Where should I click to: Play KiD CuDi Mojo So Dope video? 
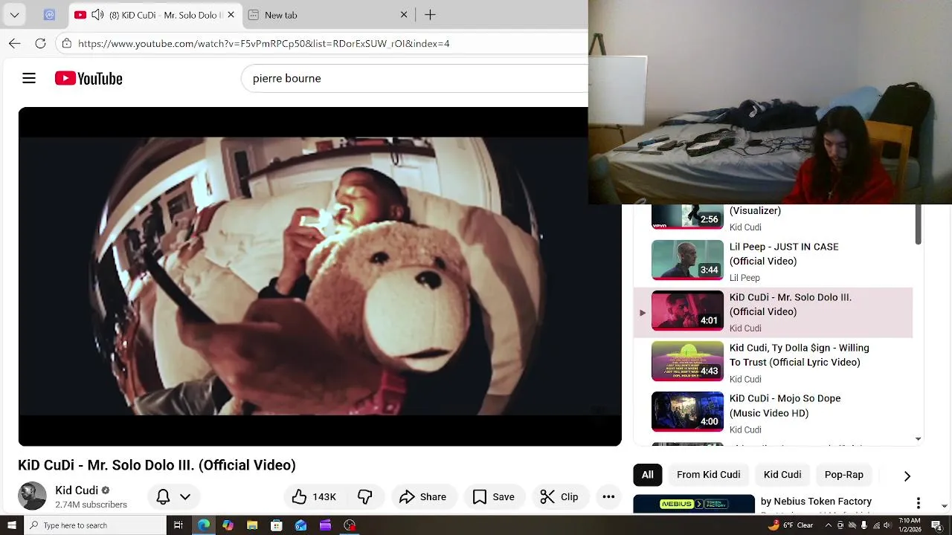tap(785, 406)
